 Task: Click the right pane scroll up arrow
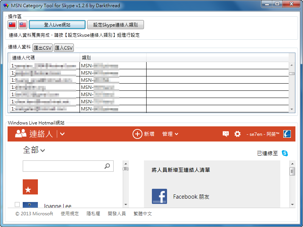(x=292, y=164)
